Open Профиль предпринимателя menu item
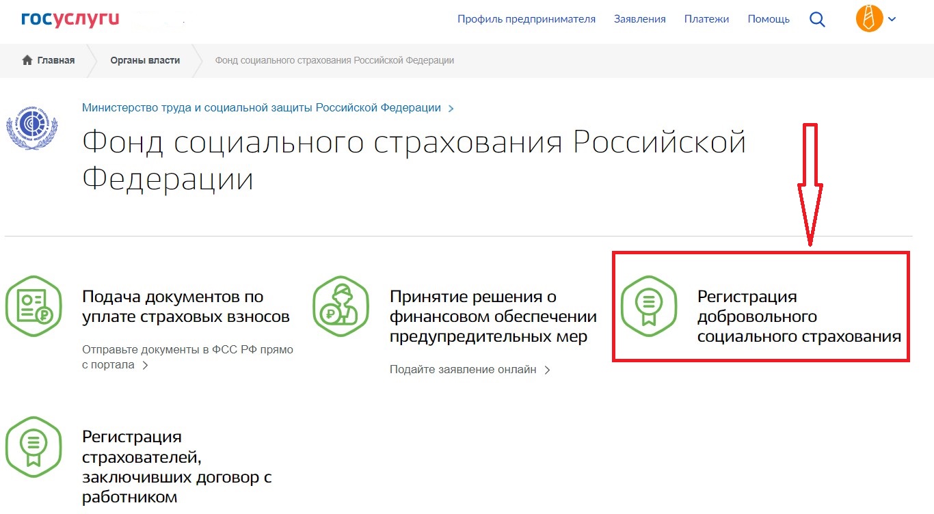The image size is (934, 514). coord(526,19)
